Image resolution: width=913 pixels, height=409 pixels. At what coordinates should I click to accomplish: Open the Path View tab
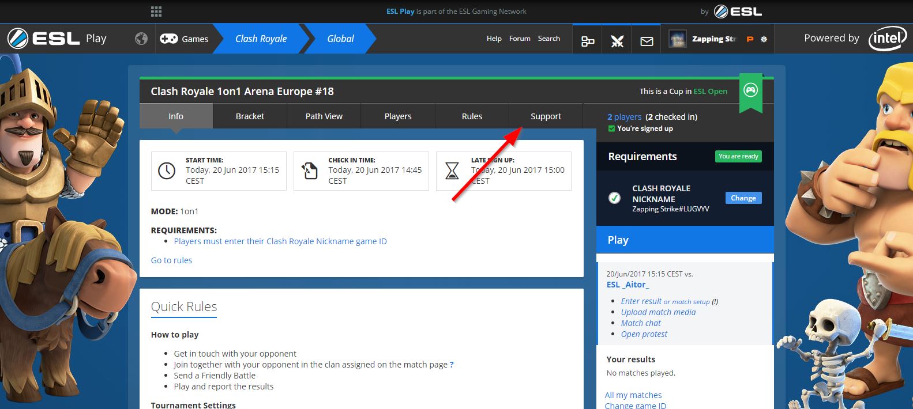(324, 116)
